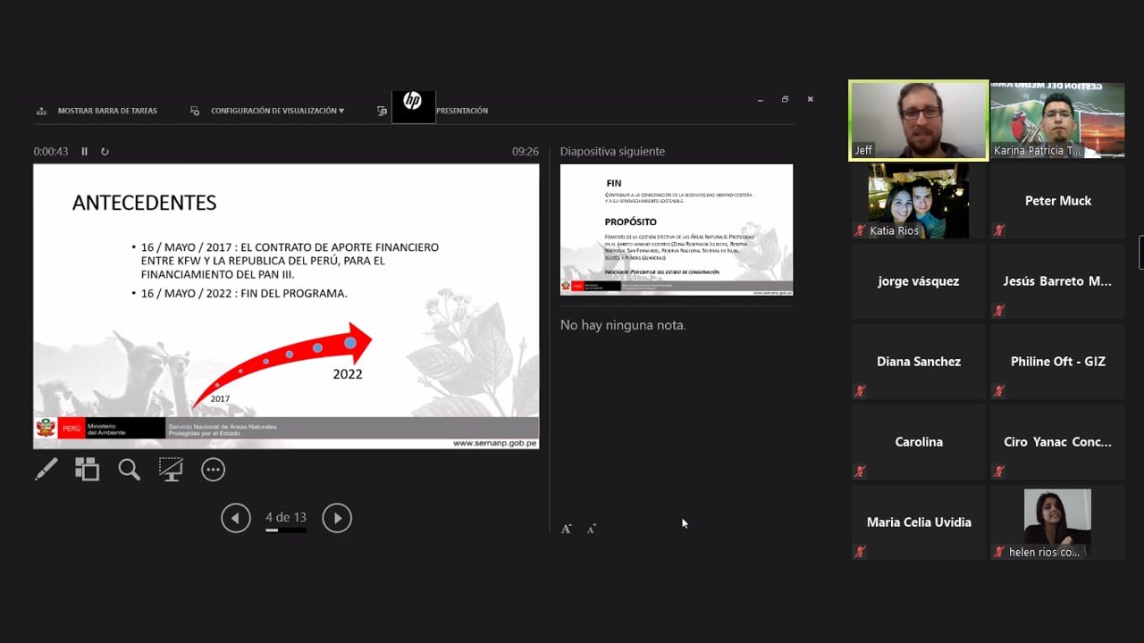Open the see all slides grid

[x=87, y=469]
